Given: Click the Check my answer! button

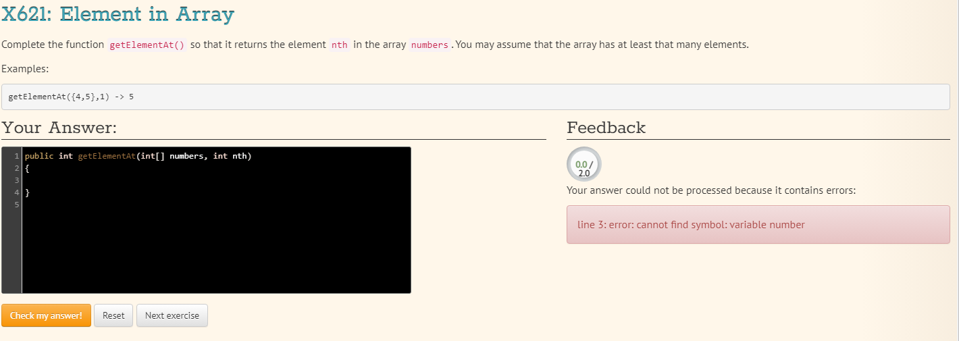Looking at the screenshot, I should (x=46, y=315).
